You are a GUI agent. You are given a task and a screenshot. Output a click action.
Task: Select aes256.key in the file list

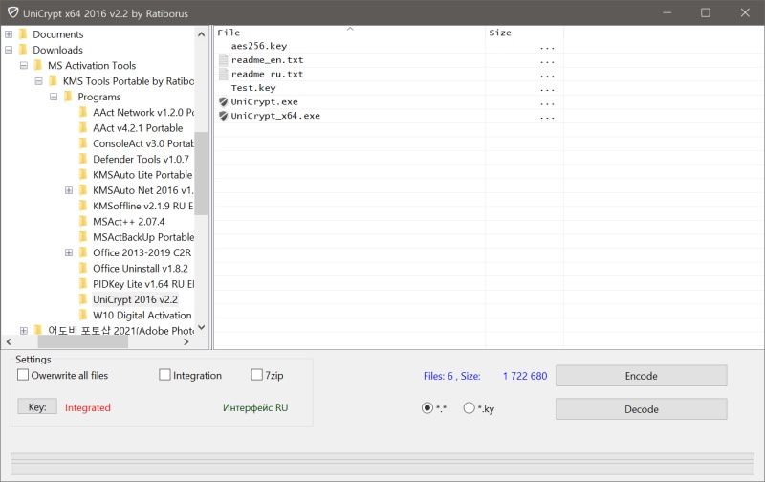(x=259, y=46)
